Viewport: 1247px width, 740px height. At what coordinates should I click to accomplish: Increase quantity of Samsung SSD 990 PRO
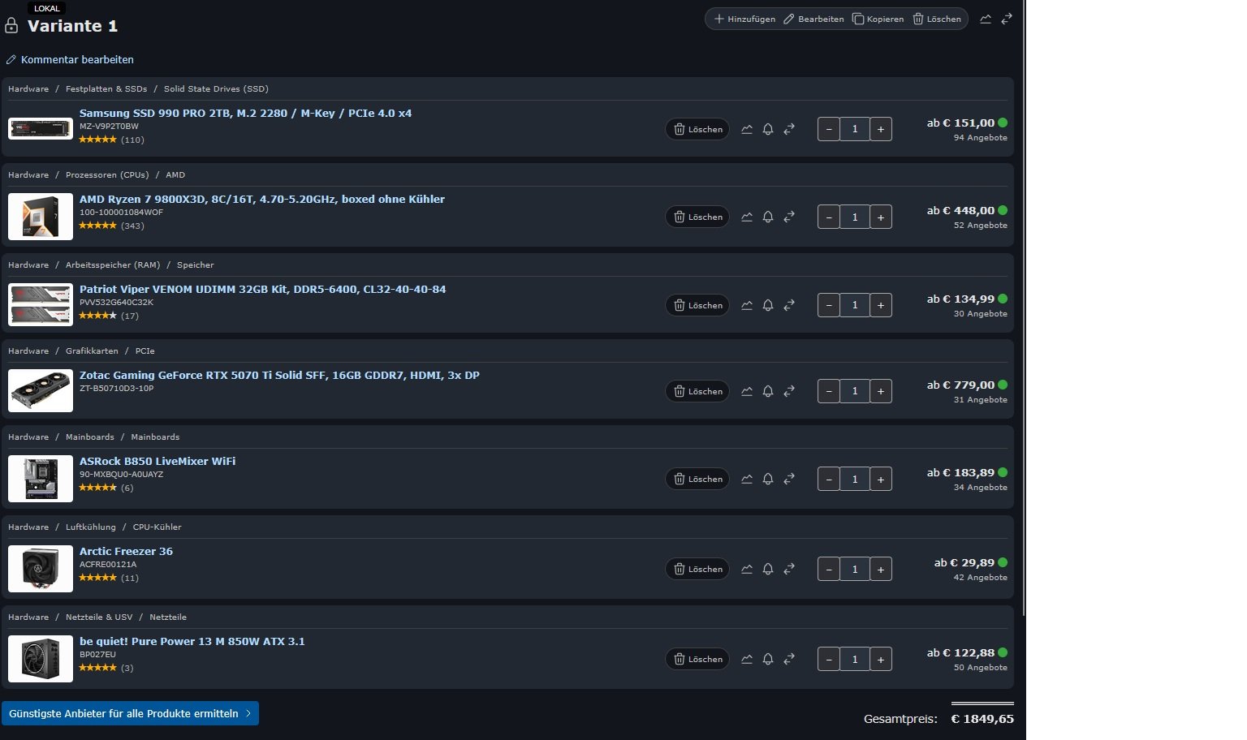881,129
